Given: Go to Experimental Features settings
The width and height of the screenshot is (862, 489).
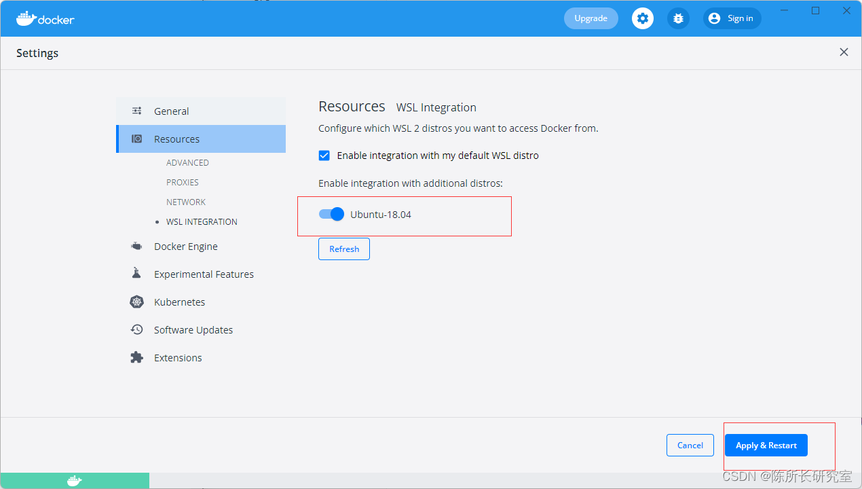Looking at the screenshot, I should coord(204,274).
